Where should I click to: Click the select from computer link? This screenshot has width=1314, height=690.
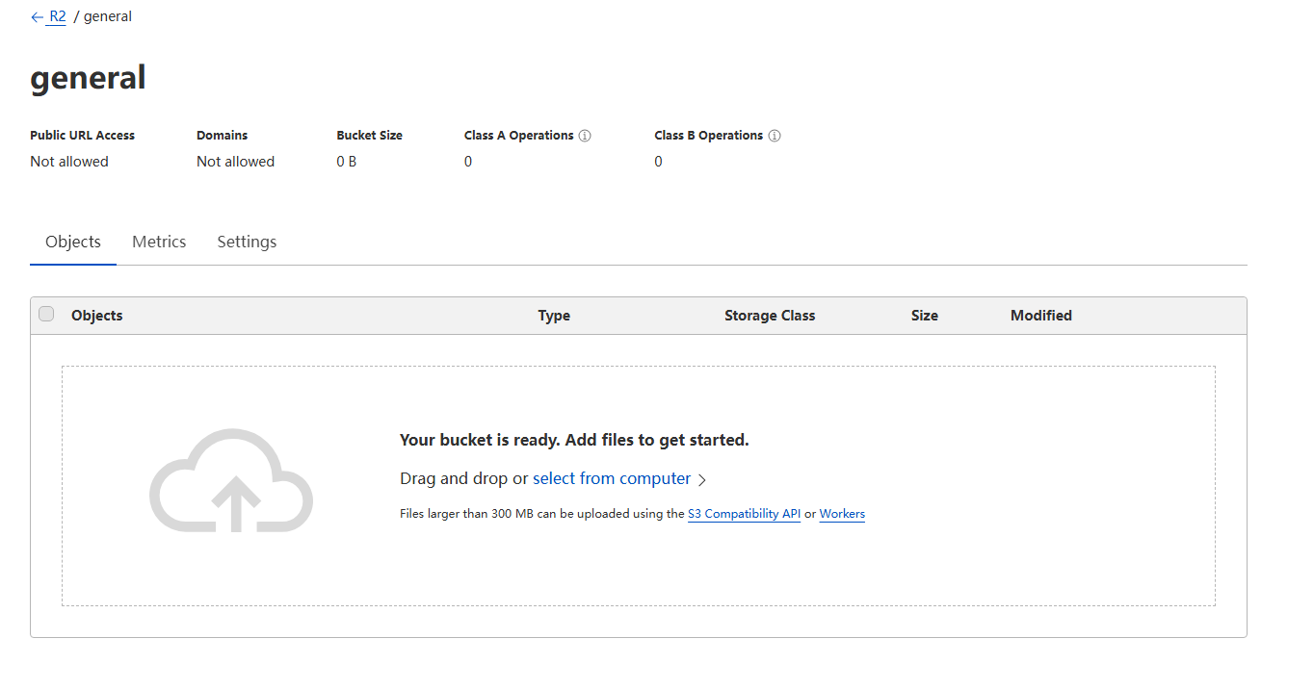pyautogui.click(x=612, y=478)
